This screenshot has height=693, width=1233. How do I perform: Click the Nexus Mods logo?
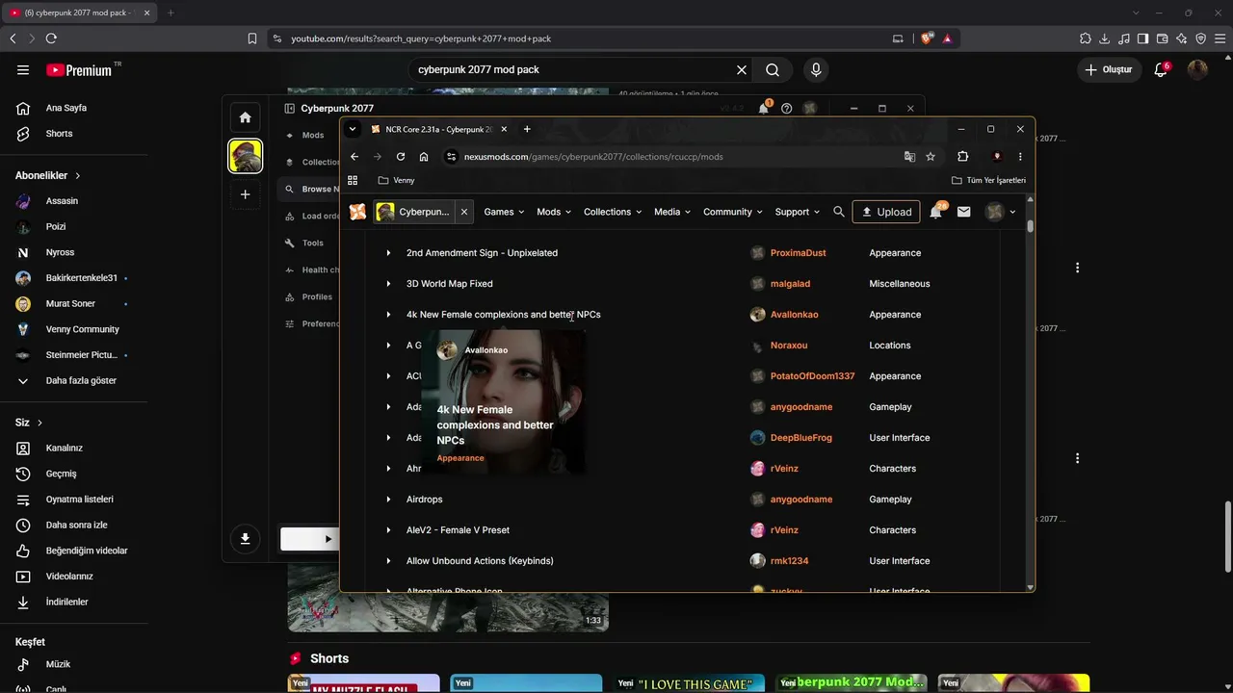click(357, 212)
